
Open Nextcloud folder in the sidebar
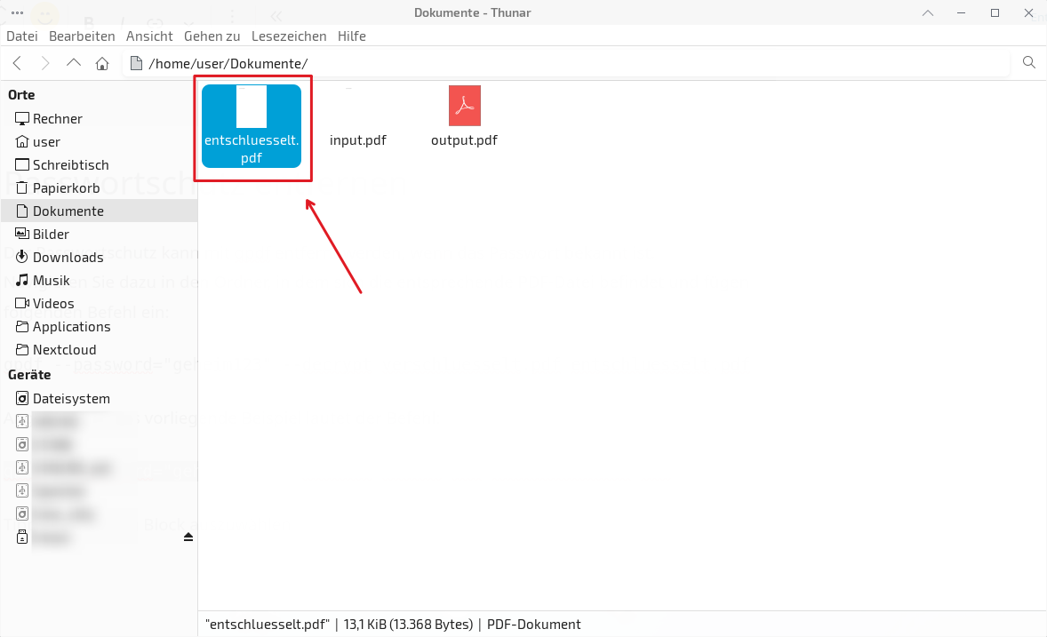pos(64,350)
